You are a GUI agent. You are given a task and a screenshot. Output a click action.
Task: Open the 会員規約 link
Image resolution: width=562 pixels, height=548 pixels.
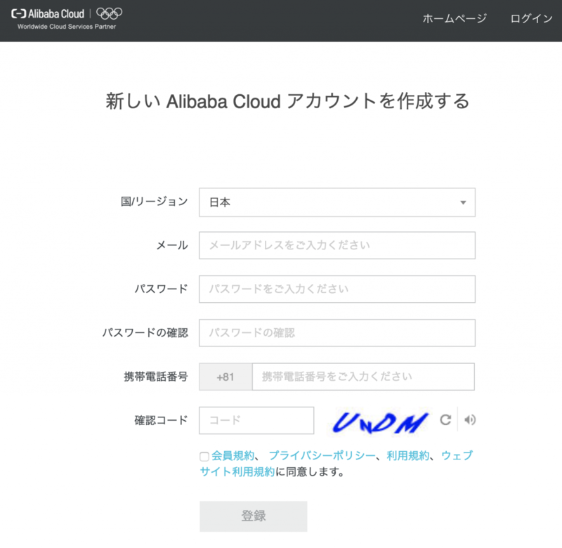(x=233, y=455)
